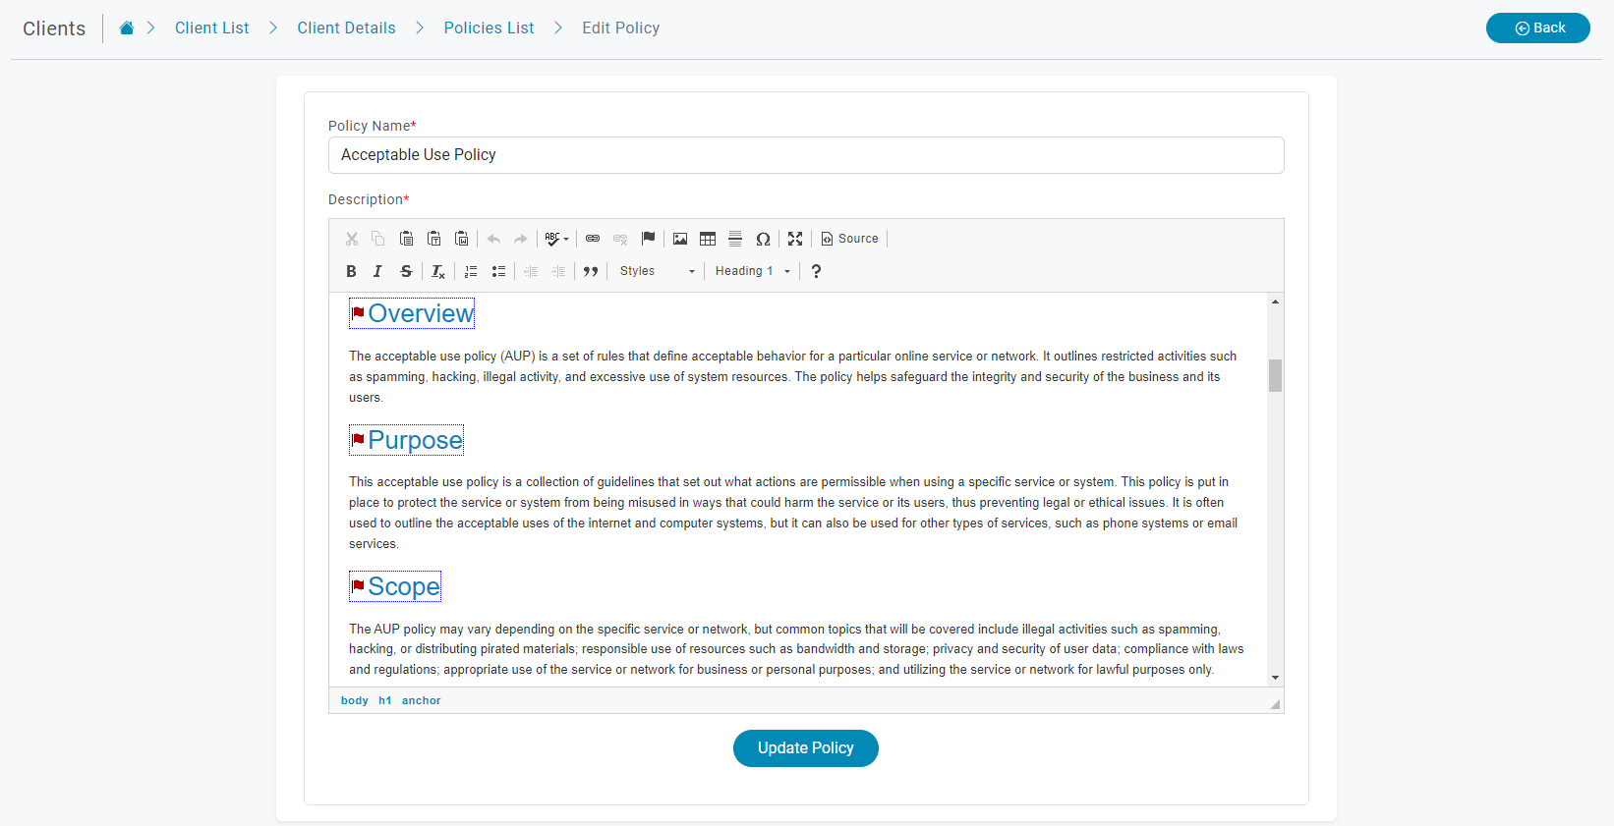This screenshot has height=826, width=1614.
Task: Click the Update Policy button
Action: 805,748
